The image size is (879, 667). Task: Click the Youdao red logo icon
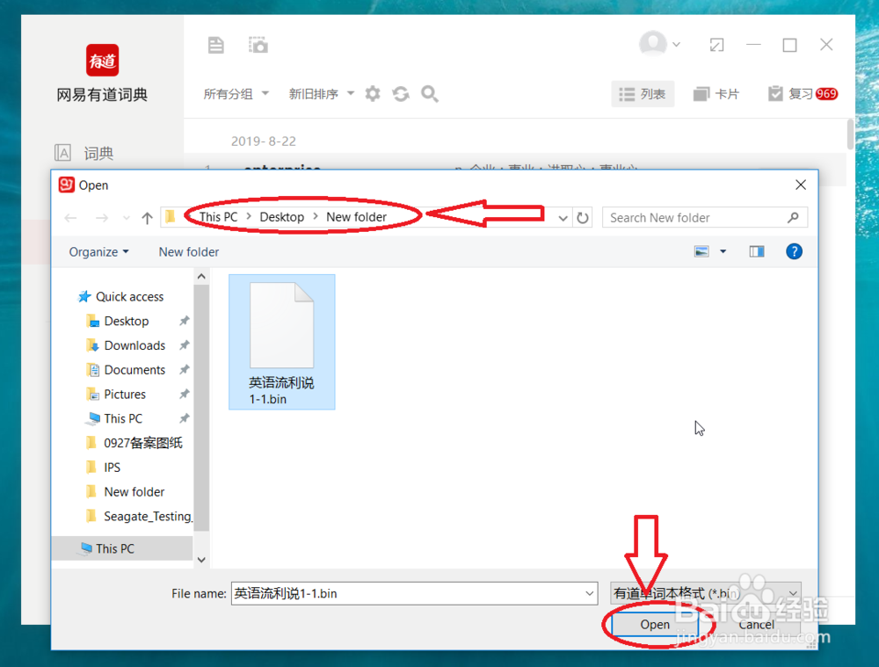pyautogui.click(x=102, y=60)
